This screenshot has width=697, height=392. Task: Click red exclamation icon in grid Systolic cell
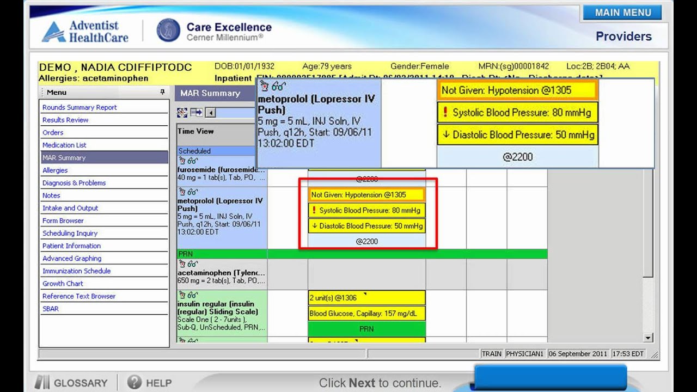pyautogui.click(x=314, y=210)
